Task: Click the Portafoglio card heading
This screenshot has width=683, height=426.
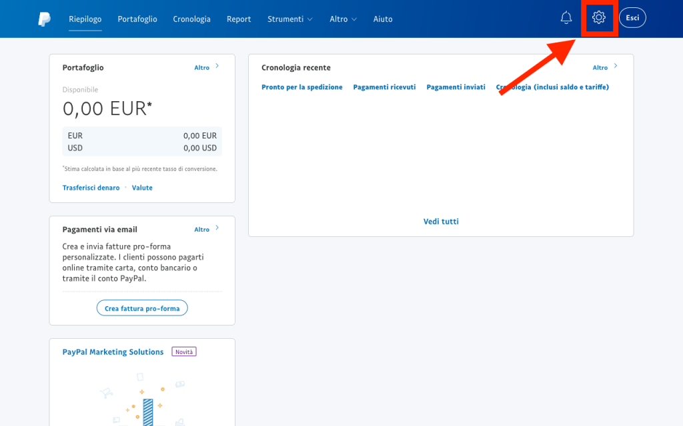Action: coord(83,67)
